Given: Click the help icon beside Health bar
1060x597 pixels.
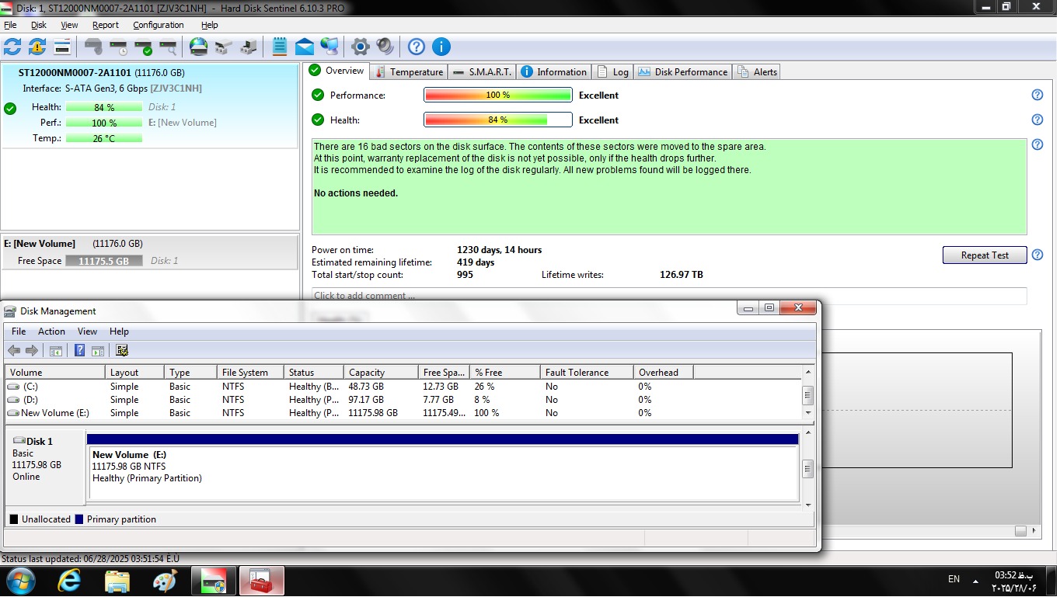Looking at the screenshot, I should [1037, 120].
